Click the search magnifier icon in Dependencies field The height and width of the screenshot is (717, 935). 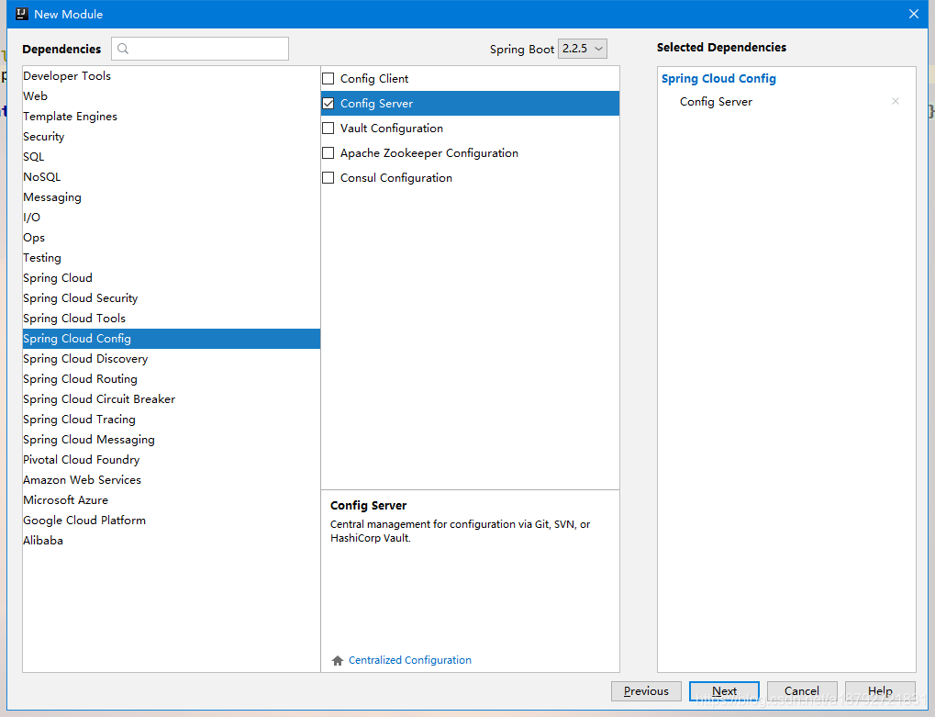[x=123, y=49]
